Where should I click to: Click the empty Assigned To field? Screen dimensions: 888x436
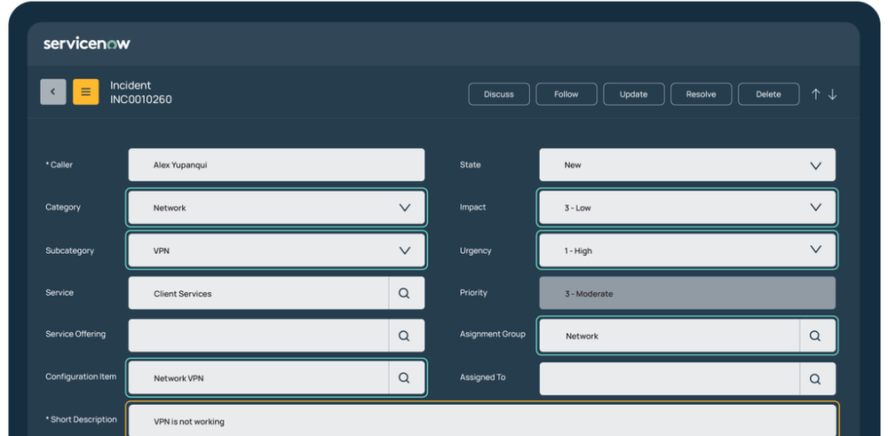click(x=670, y=379)
